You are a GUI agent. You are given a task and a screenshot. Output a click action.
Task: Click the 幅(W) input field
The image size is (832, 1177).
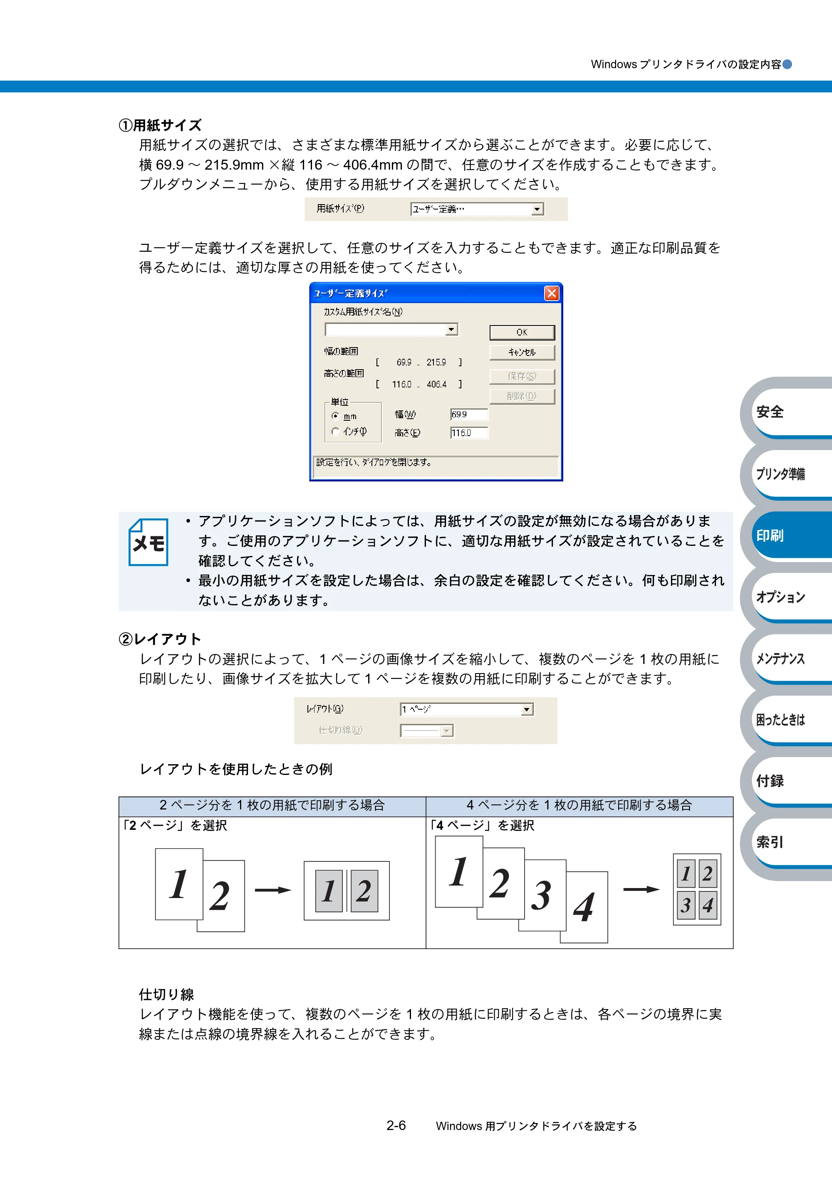(469, 414)
